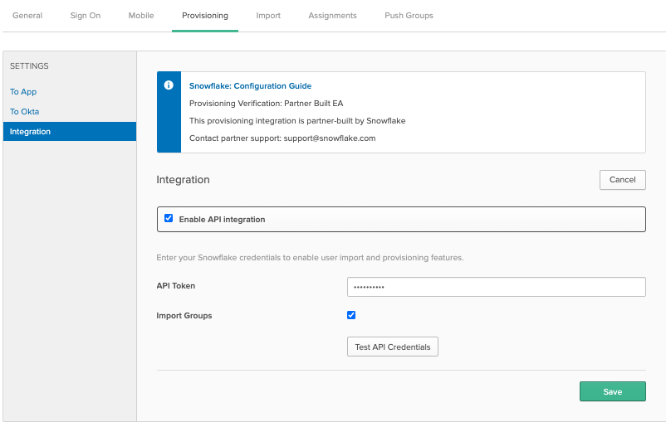
Task: Enable API integration checkbox toggle
Action: pos(169,219)
